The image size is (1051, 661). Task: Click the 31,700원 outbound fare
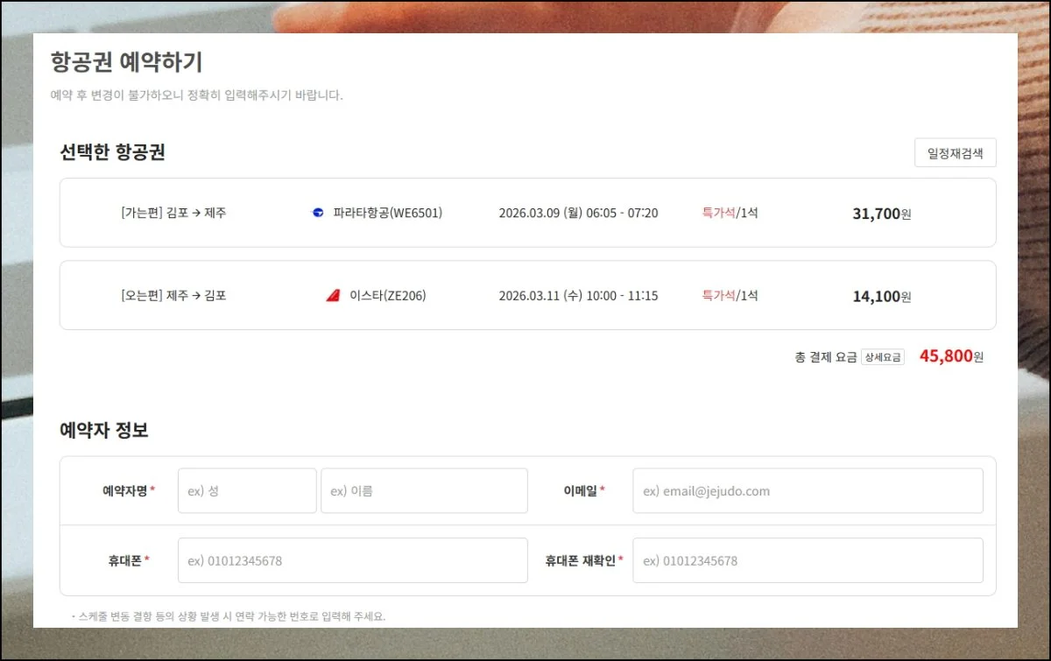(881, 214)
